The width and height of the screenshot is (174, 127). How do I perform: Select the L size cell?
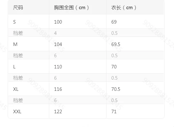(x=14, y=67)
